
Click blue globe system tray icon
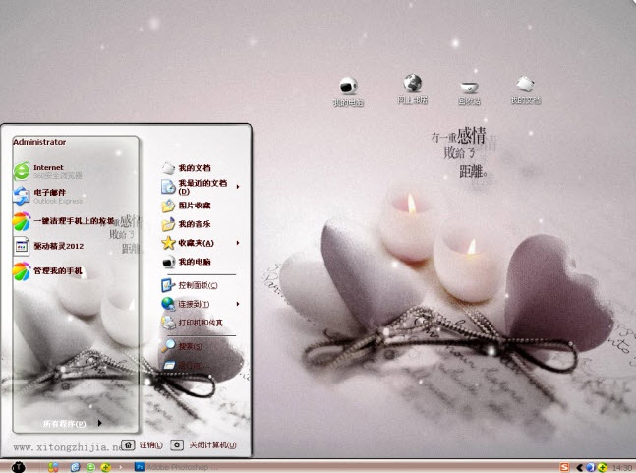coord(591,467)
